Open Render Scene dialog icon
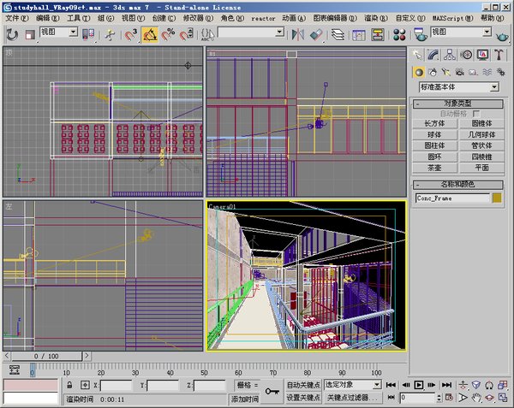Image resolution: width=514 pixels, height=408 pixels. [420, 35]
